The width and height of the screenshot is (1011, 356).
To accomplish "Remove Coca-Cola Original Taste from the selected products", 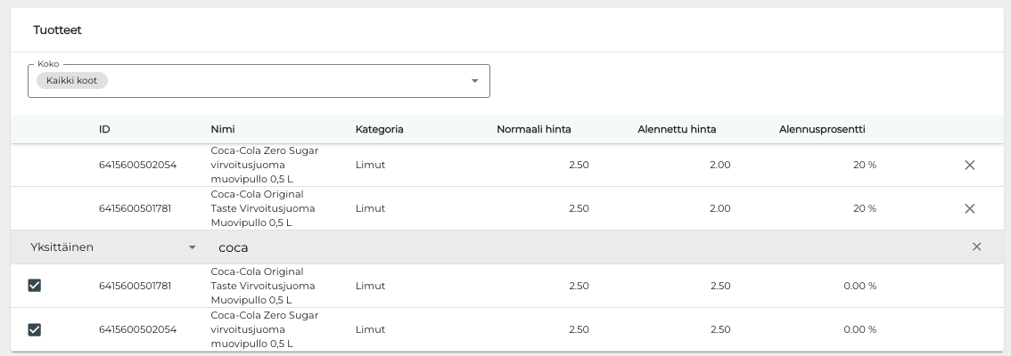I will (969, 209).
